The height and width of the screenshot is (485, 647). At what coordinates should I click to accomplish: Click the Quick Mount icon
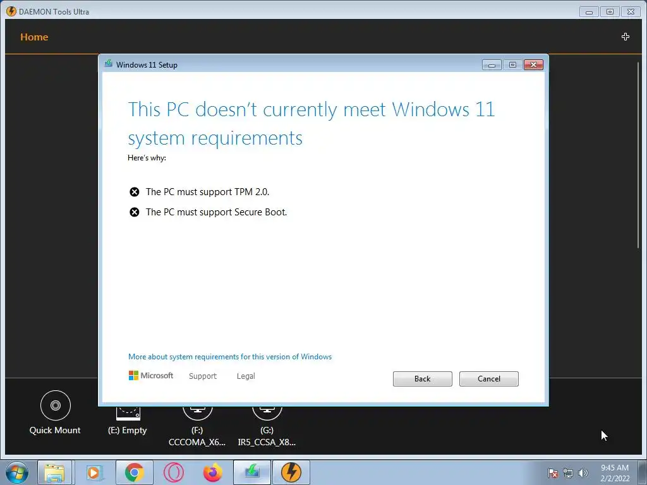point(56,405)
